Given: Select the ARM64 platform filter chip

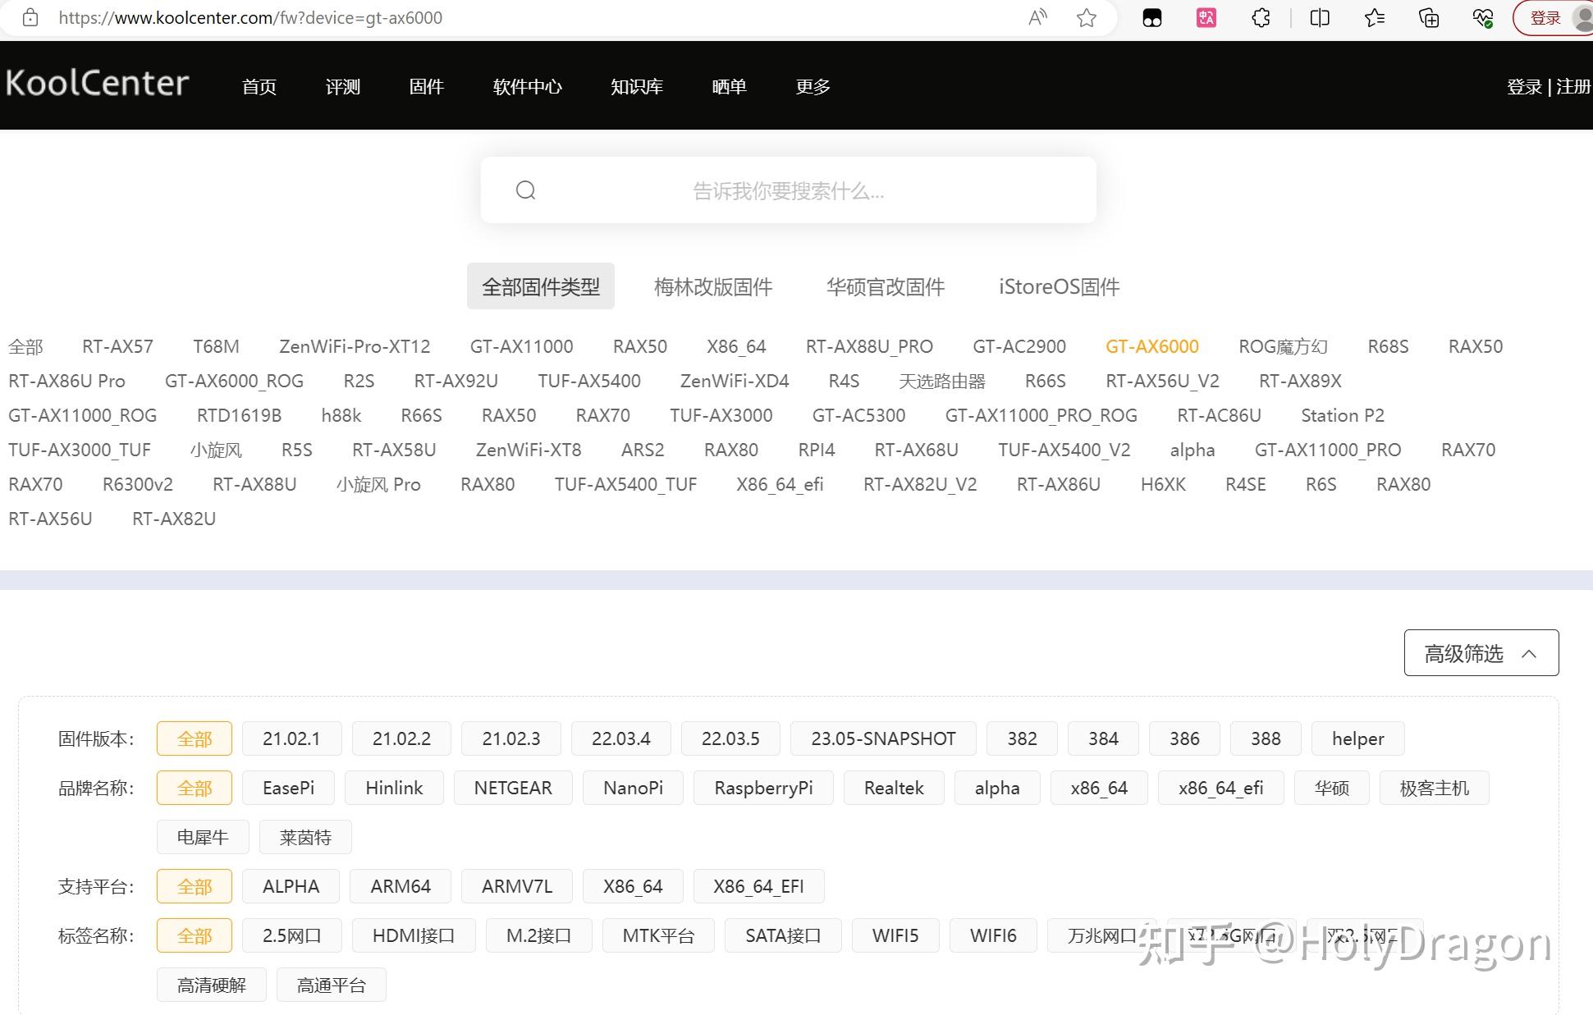Looking at the screenshot, I should [400, 885].
